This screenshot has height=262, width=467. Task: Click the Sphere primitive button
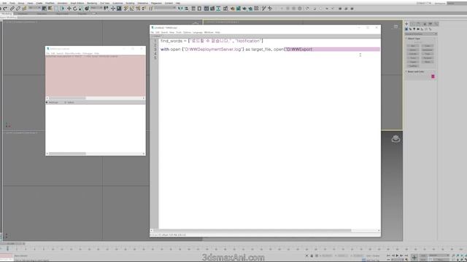click(x=412, y=50)
